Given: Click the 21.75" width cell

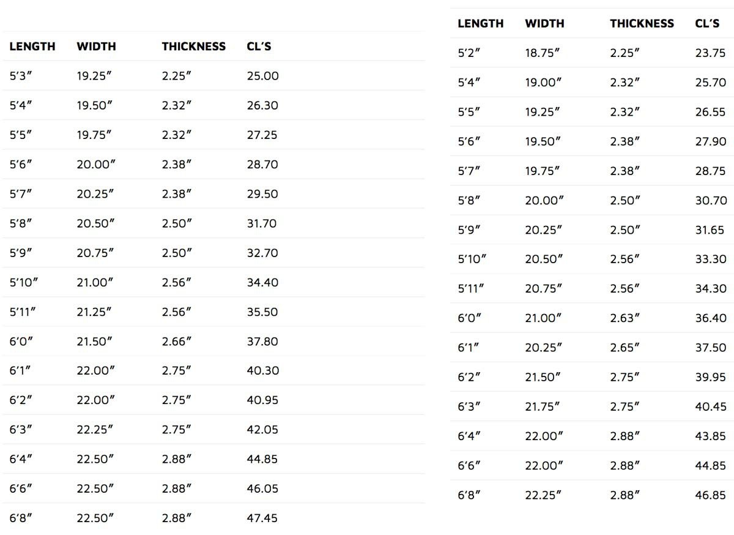Looking at the screenshot, I should pos(543,406).
